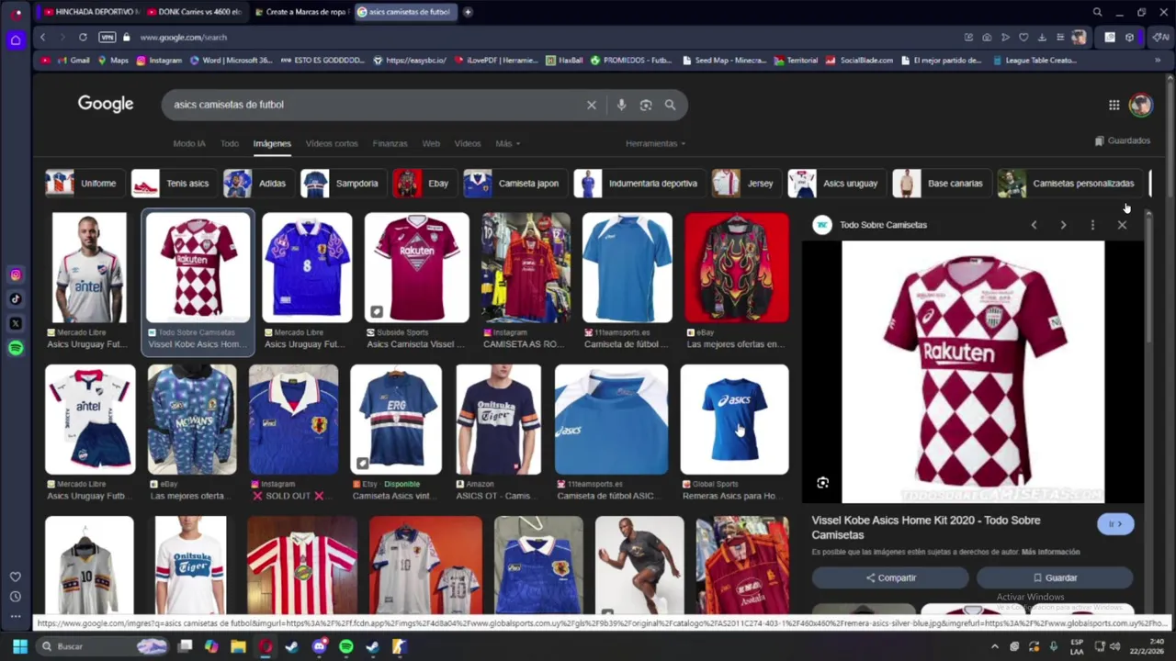Show next image in preview panel
1176x661 pixels.
click(1063, 225)
